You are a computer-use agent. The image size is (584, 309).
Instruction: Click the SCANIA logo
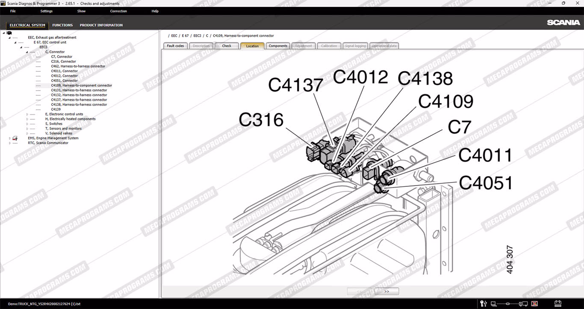(x=563, y=23)
